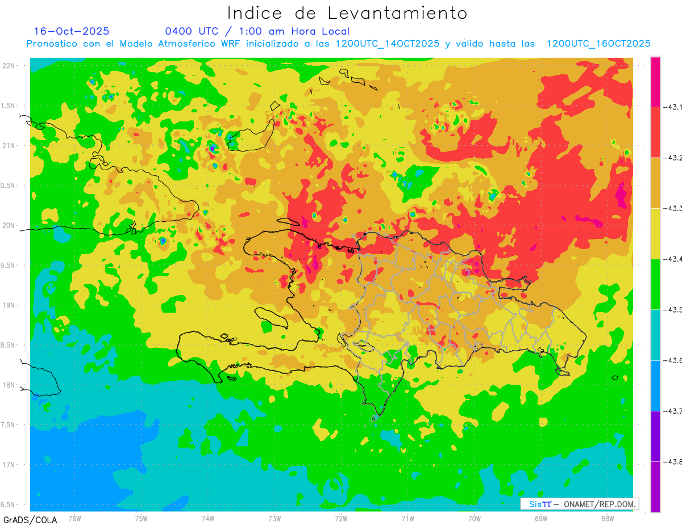Click the legend value "-43.5"
The image size is (682, 526).
[673, 309]
